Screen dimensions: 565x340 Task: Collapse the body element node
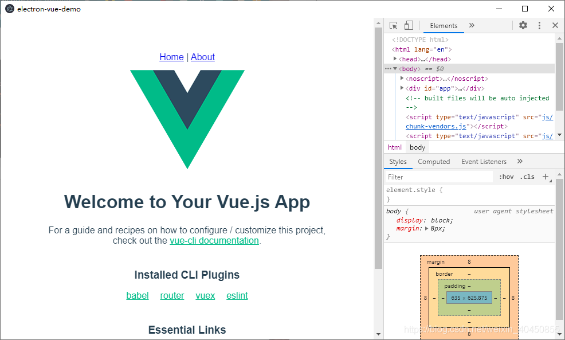click(395, 68)
